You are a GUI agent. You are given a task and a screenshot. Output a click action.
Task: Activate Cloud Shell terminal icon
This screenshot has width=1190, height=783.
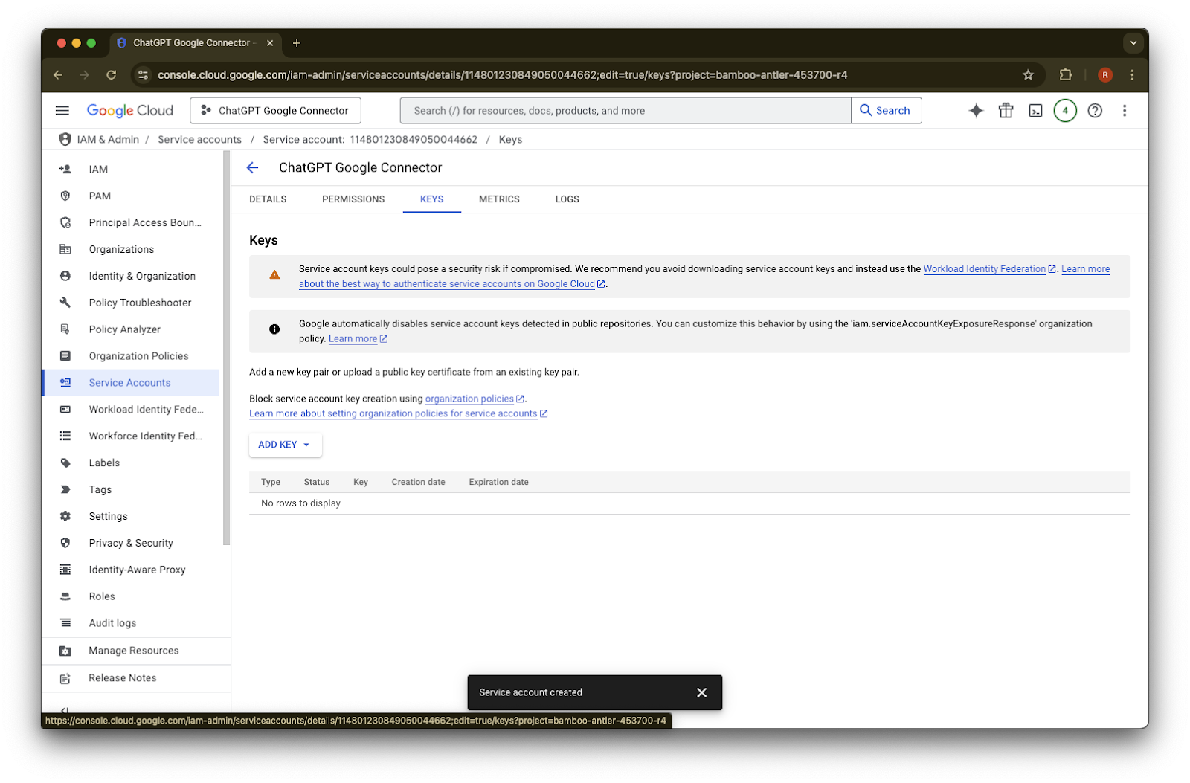click(x=1035, y=111)
